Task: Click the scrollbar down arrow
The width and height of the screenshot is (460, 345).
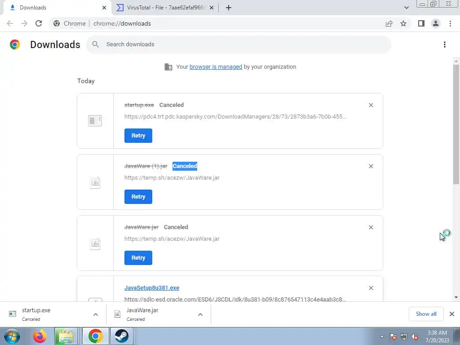Action: click(456, 297)
